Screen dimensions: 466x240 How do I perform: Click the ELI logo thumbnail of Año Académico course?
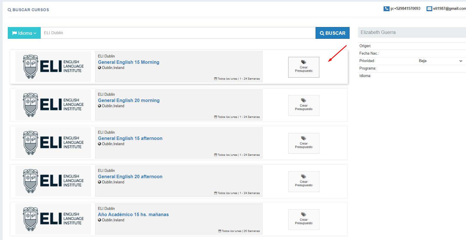pos(53,219)
